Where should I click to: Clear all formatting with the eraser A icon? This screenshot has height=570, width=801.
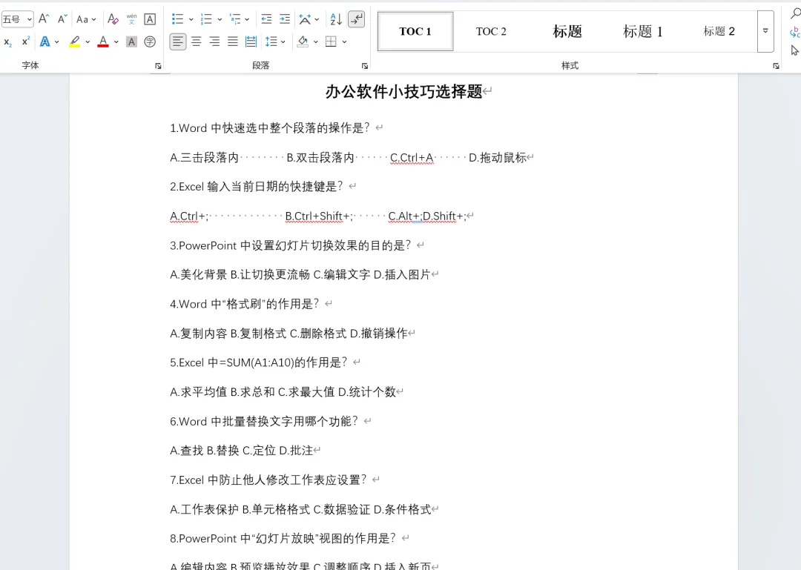click(x=113, y=19)
